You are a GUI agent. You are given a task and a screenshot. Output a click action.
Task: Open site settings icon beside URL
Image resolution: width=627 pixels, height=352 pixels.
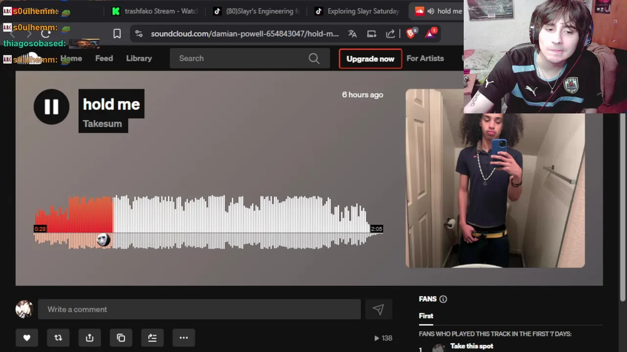pyautogui.click(x=139, y=34)
